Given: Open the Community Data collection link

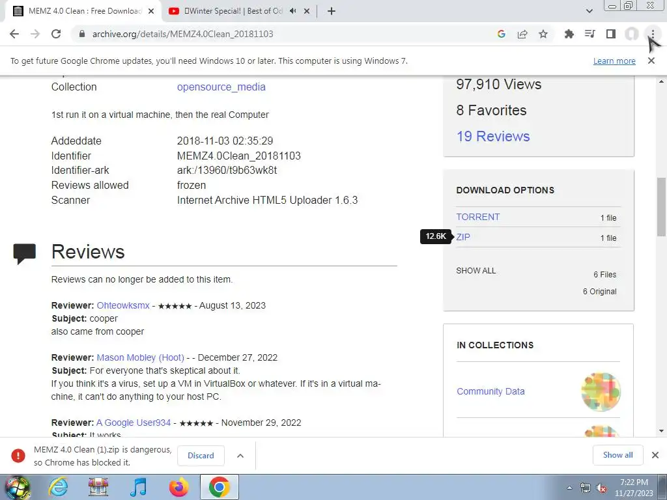Looking at the screenshot, I should tap(490, 391).
